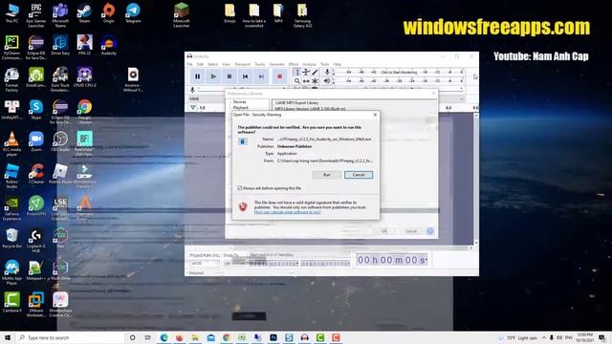Skip to Start in Audacity transport
Screen dimensions: 612x344
246,76
